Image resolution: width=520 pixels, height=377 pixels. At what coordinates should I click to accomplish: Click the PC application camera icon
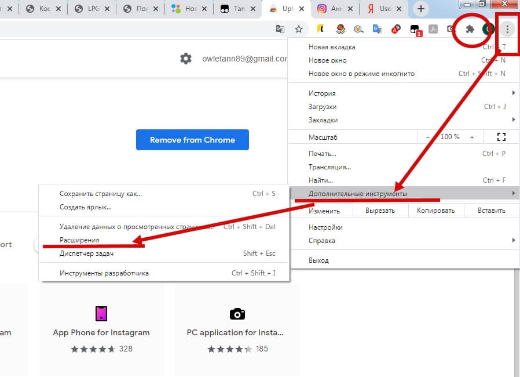[237, 314]
